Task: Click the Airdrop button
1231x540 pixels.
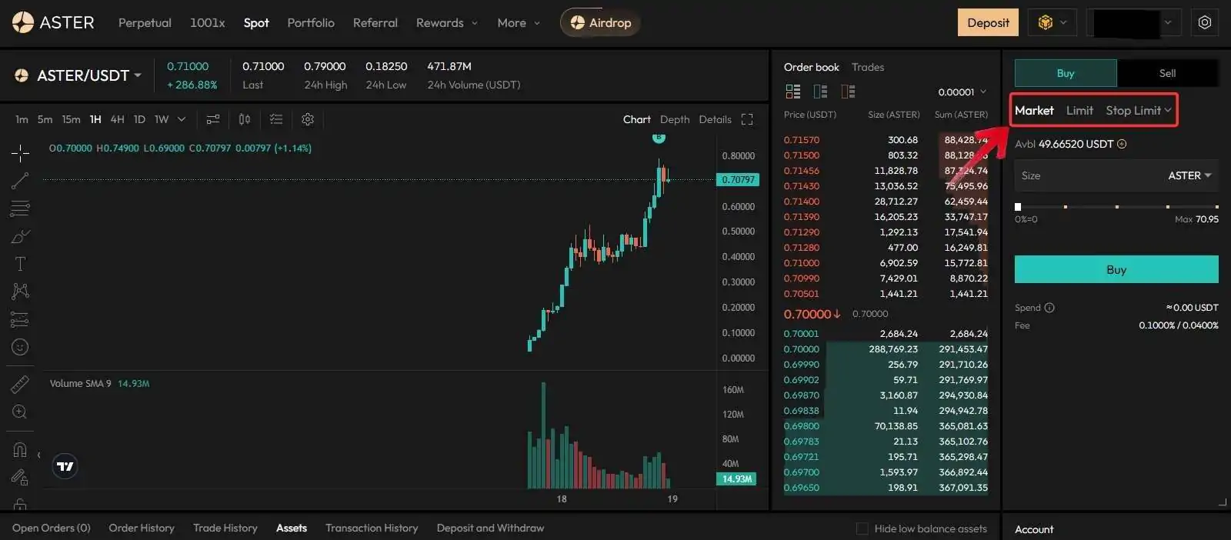Action: (x=600, y=23)
